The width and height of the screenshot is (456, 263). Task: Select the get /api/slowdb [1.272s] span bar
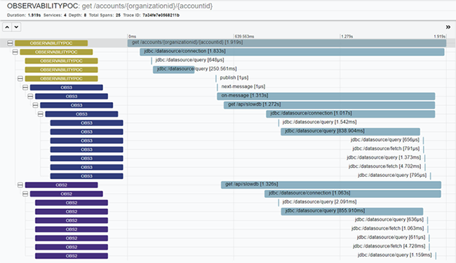pyautogui.click(x=329, y=105)
